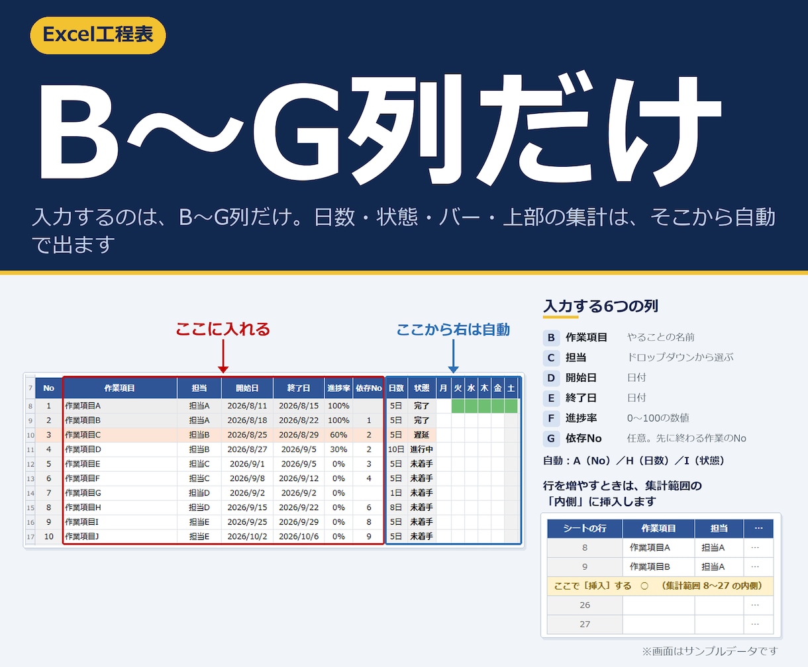
Task: Click the ドロップダウンから選ぶ description
Action: [680, 357]
